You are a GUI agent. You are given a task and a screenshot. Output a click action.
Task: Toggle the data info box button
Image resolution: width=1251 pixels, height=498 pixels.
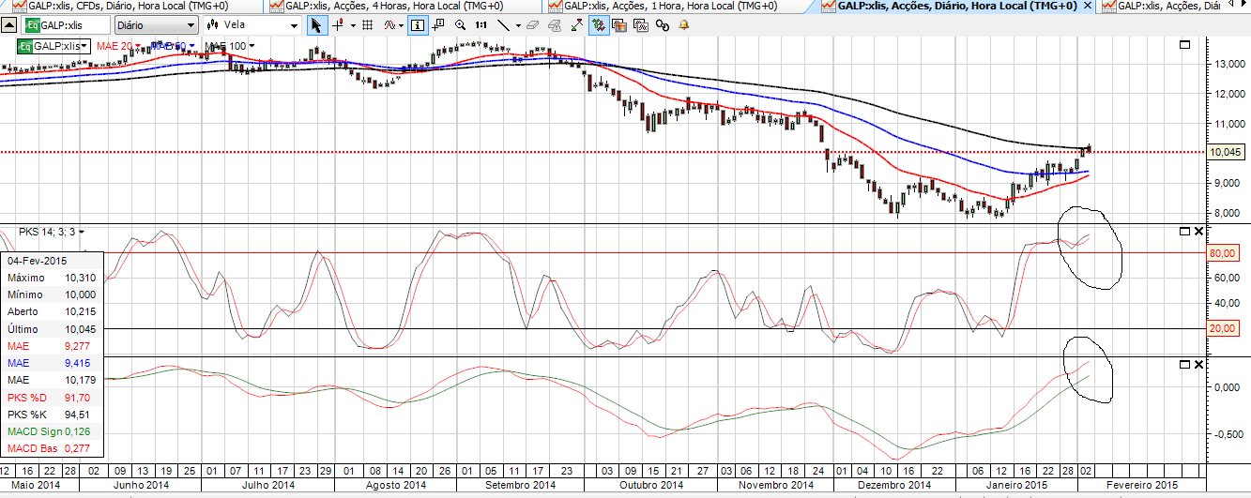(x=416, y=25)
